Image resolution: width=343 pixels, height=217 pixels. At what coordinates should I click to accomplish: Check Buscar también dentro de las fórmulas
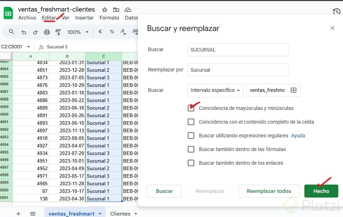(191, 149)
